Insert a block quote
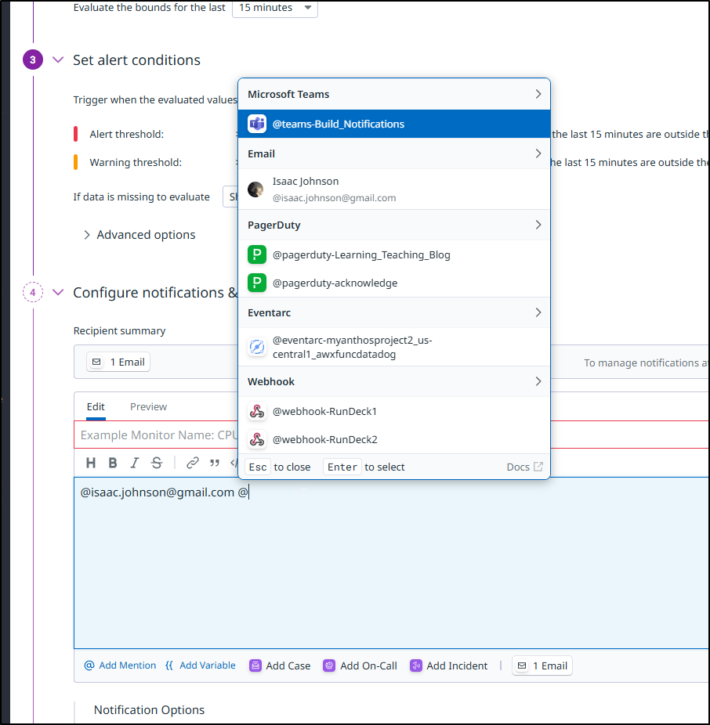The width and height of the screenshot is (710, 725). click(214, 463)
